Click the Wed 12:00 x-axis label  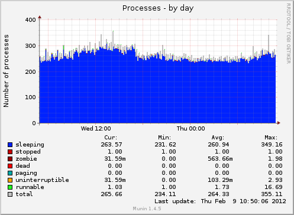pos(96,129)
